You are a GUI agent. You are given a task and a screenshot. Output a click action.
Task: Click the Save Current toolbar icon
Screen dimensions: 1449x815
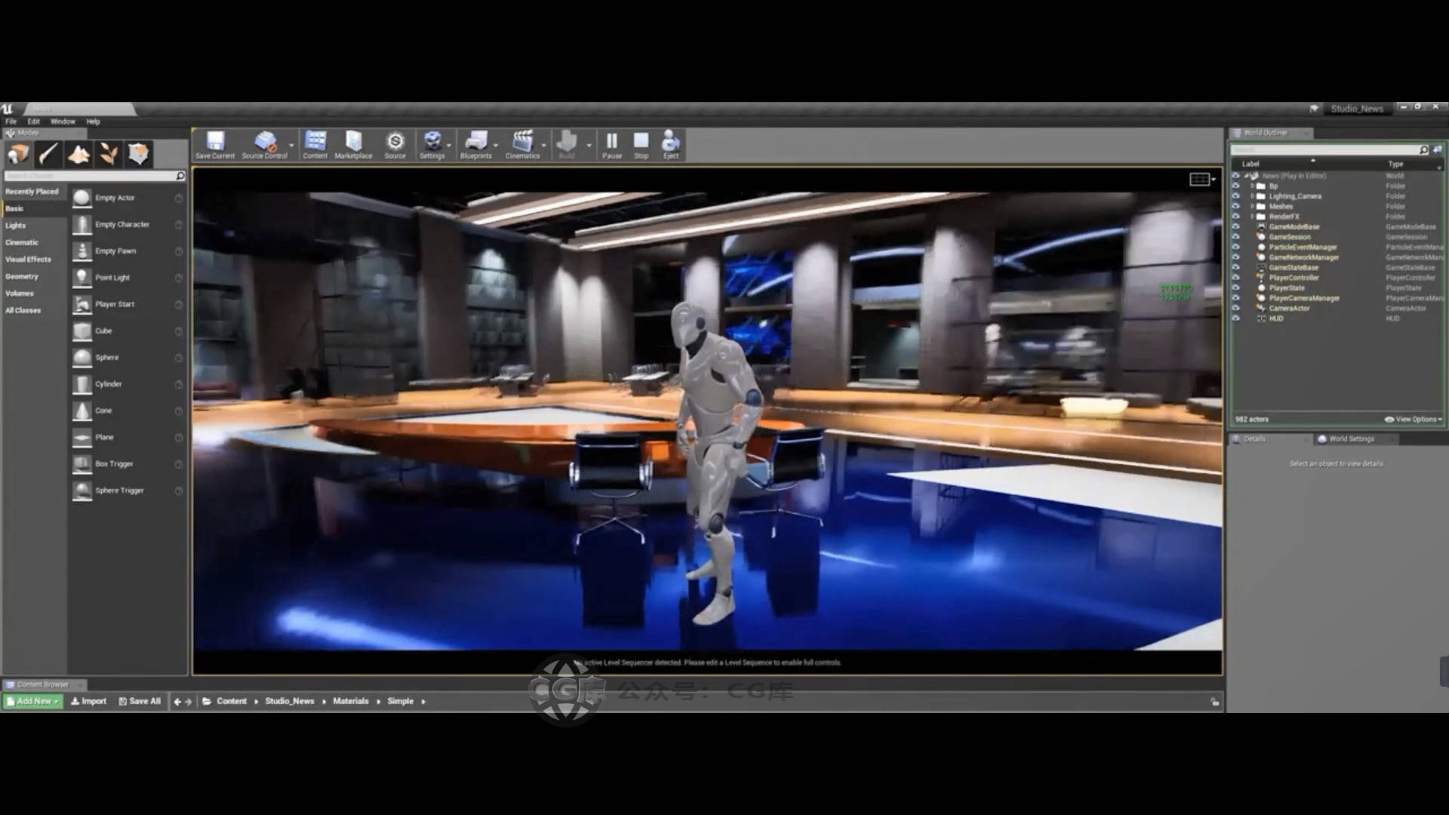(x=215, y=143)
